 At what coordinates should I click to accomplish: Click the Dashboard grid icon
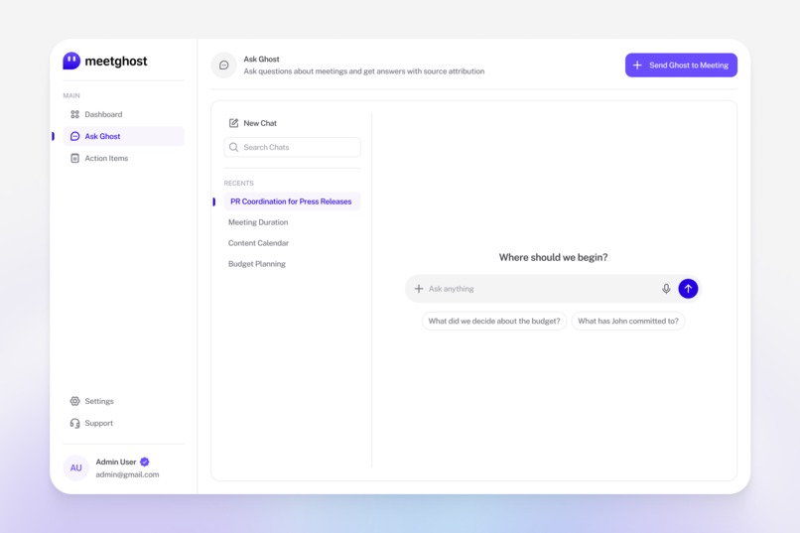click(x=75, y=114)
